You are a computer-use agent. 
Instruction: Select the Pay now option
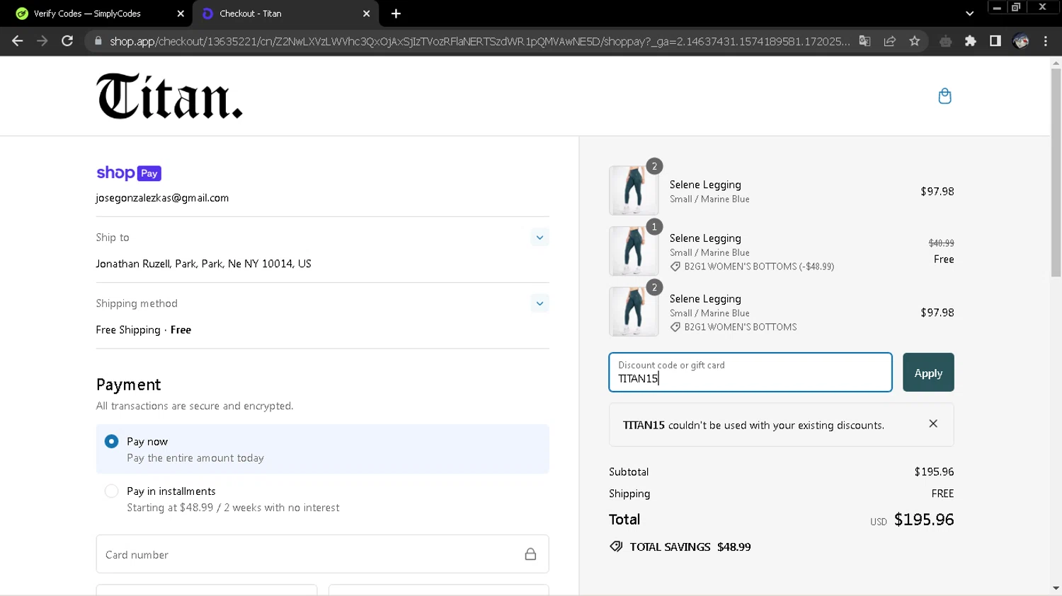coord(112,441)
